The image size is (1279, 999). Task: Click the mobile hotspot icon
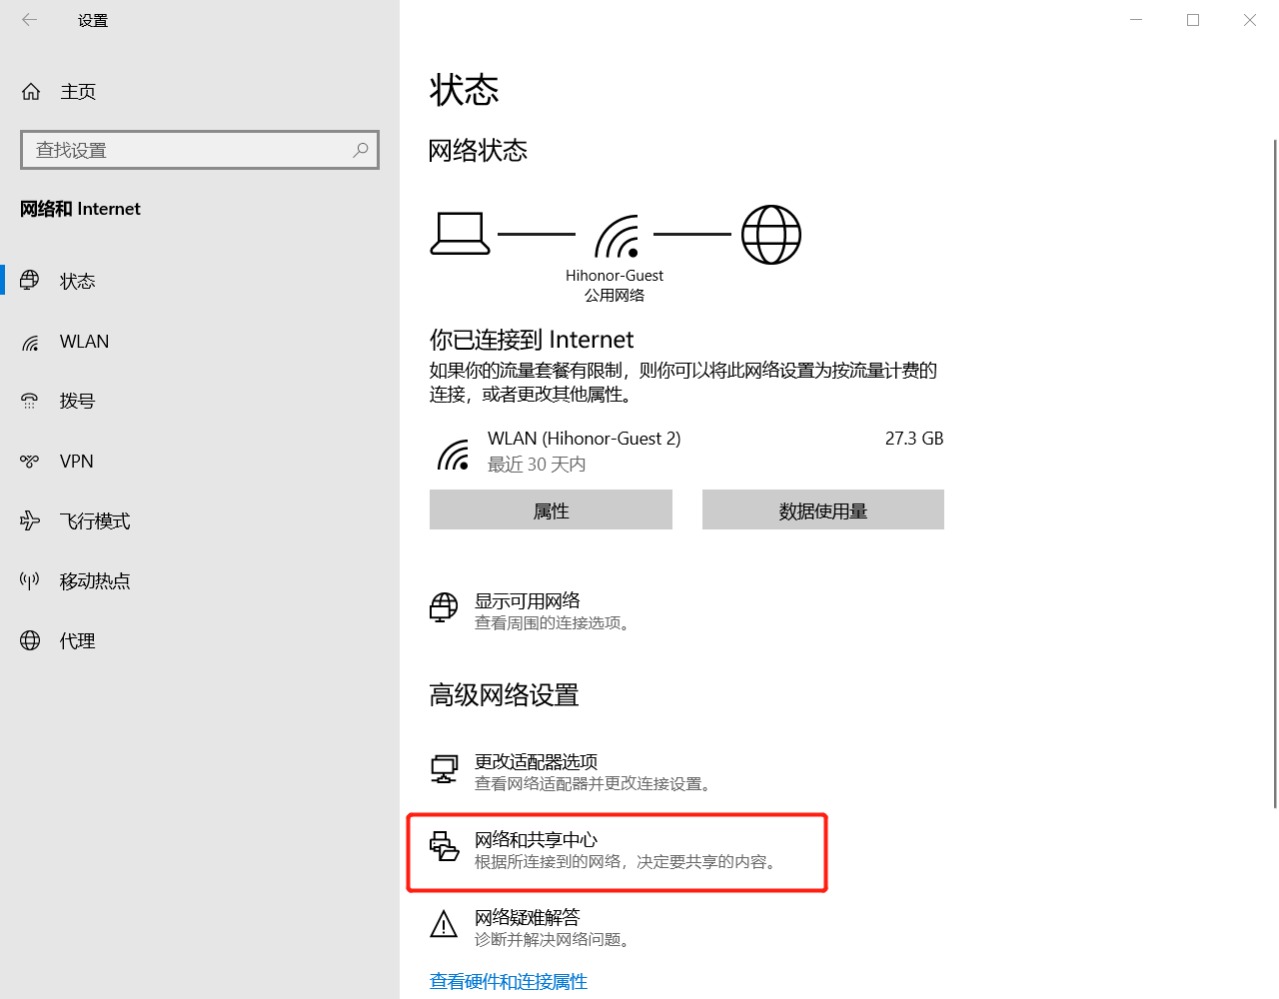pyautogui.click(x=30, y=581)
